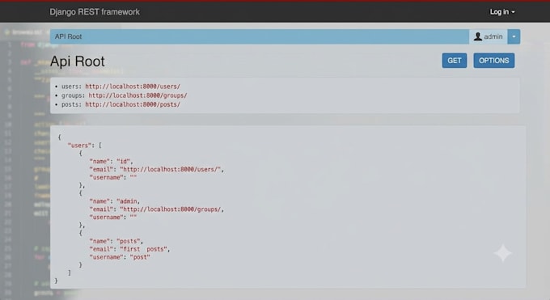
Task: Click the GET button
Action: (455, 61)
